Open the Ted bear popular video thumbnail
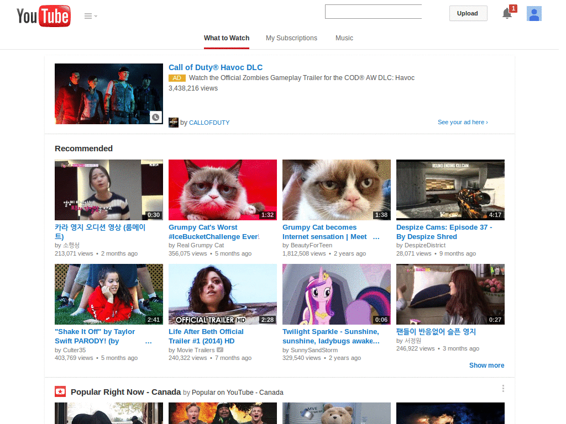The image size is (566, 424). (337, 413)
